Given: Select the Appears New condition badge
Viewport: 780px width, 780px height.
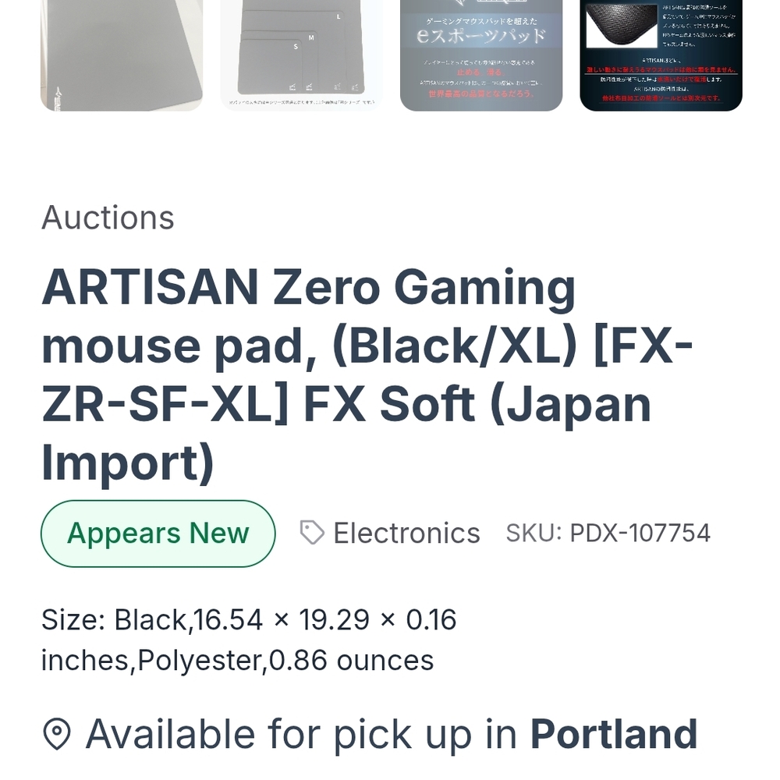Looking at the screenshot, I should click(158, 533).
